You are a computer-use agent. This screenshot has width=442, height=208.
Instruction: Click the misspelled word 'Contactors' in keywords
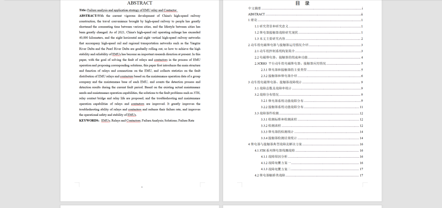[133, 121]
